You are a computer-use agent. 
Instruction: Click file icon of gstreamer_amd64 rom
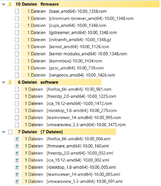coord(17,32)
